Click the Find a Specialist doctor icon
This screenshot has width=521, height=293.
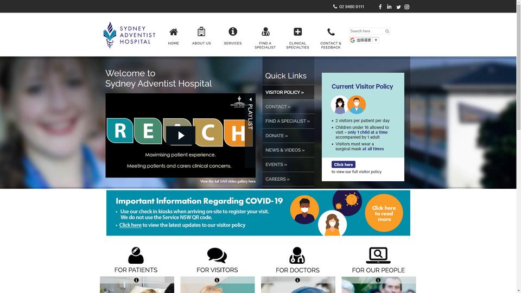[265, 31]
